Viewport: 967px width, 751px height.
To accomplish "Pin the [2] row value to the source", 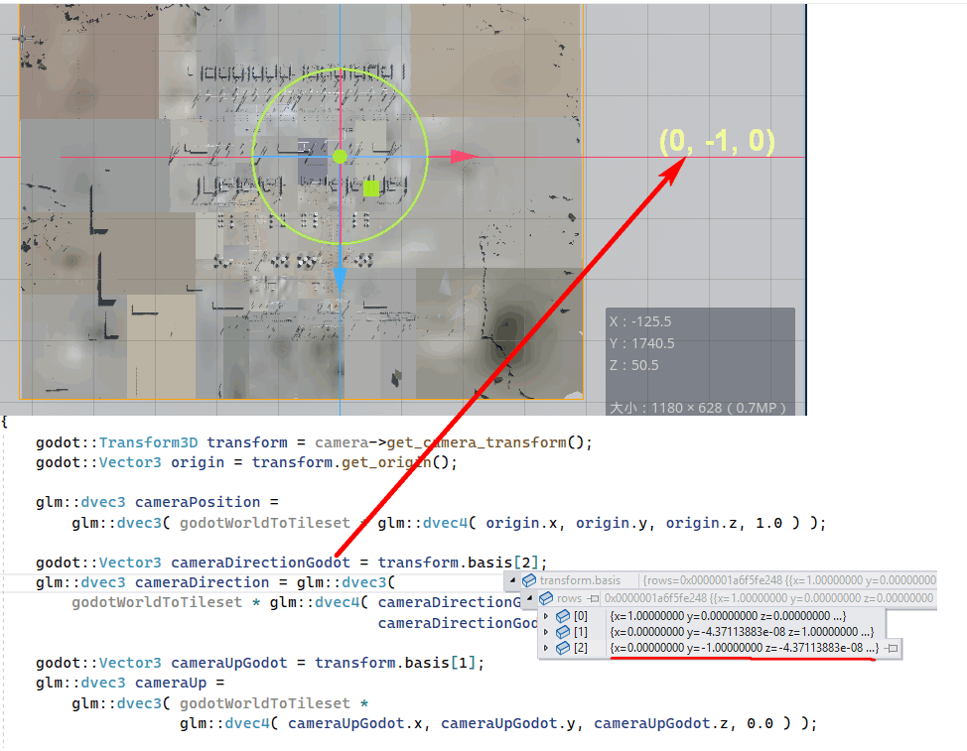I will coord(893,648).
